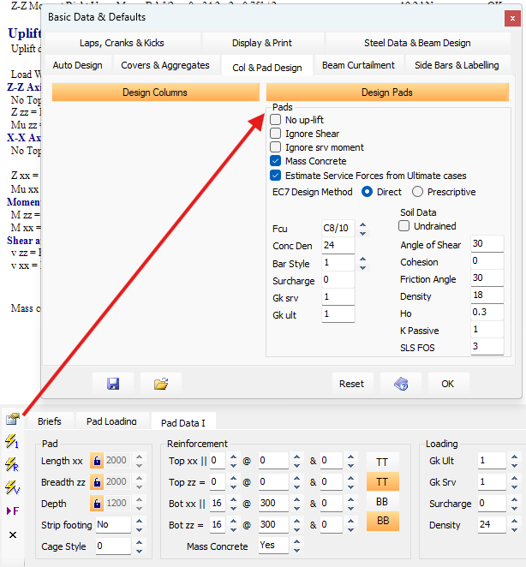Toggle the Depth padlock icon

click(x=97, y=504)
